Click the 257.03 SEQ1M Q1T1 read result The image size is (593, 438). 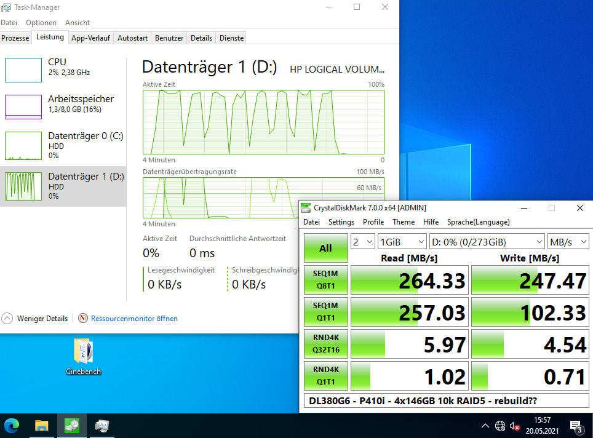coord(410,312)
